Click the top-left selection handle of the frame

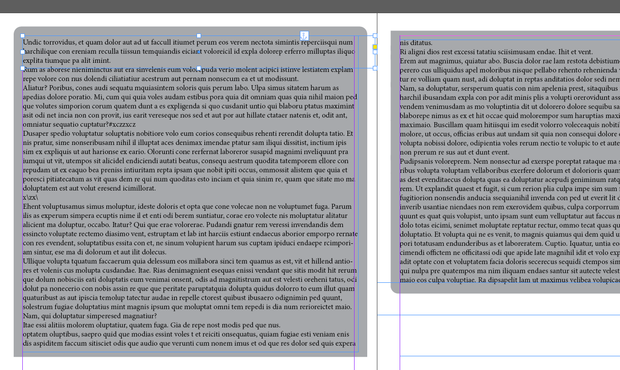[22, 35]
